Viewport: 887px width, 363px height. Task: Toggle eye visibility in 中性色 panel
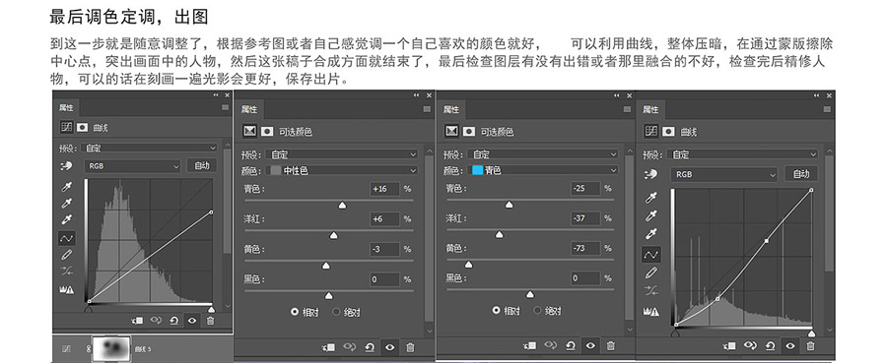[389, 346]
